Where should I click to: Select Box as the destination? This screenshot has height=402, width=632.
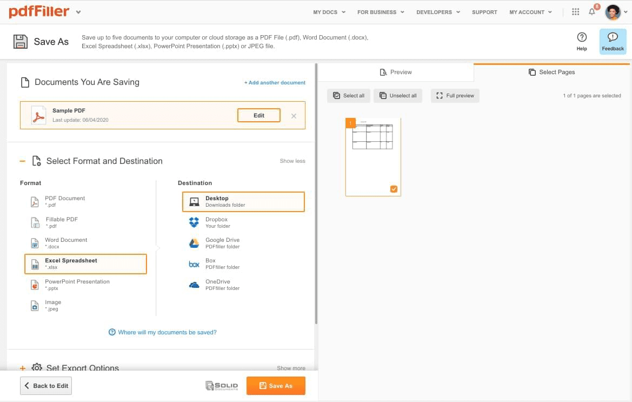[x=243, y=264]
